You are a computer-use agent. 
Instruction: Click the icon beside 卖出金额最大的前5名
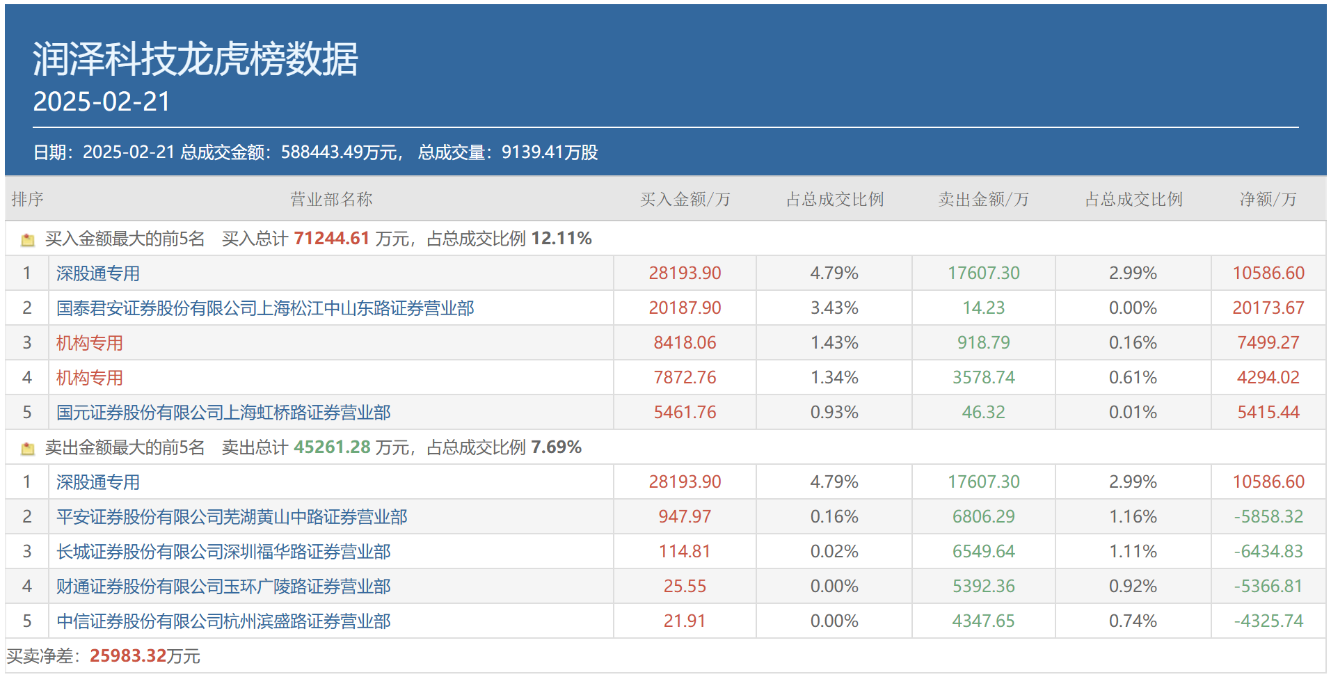[28, 449]
